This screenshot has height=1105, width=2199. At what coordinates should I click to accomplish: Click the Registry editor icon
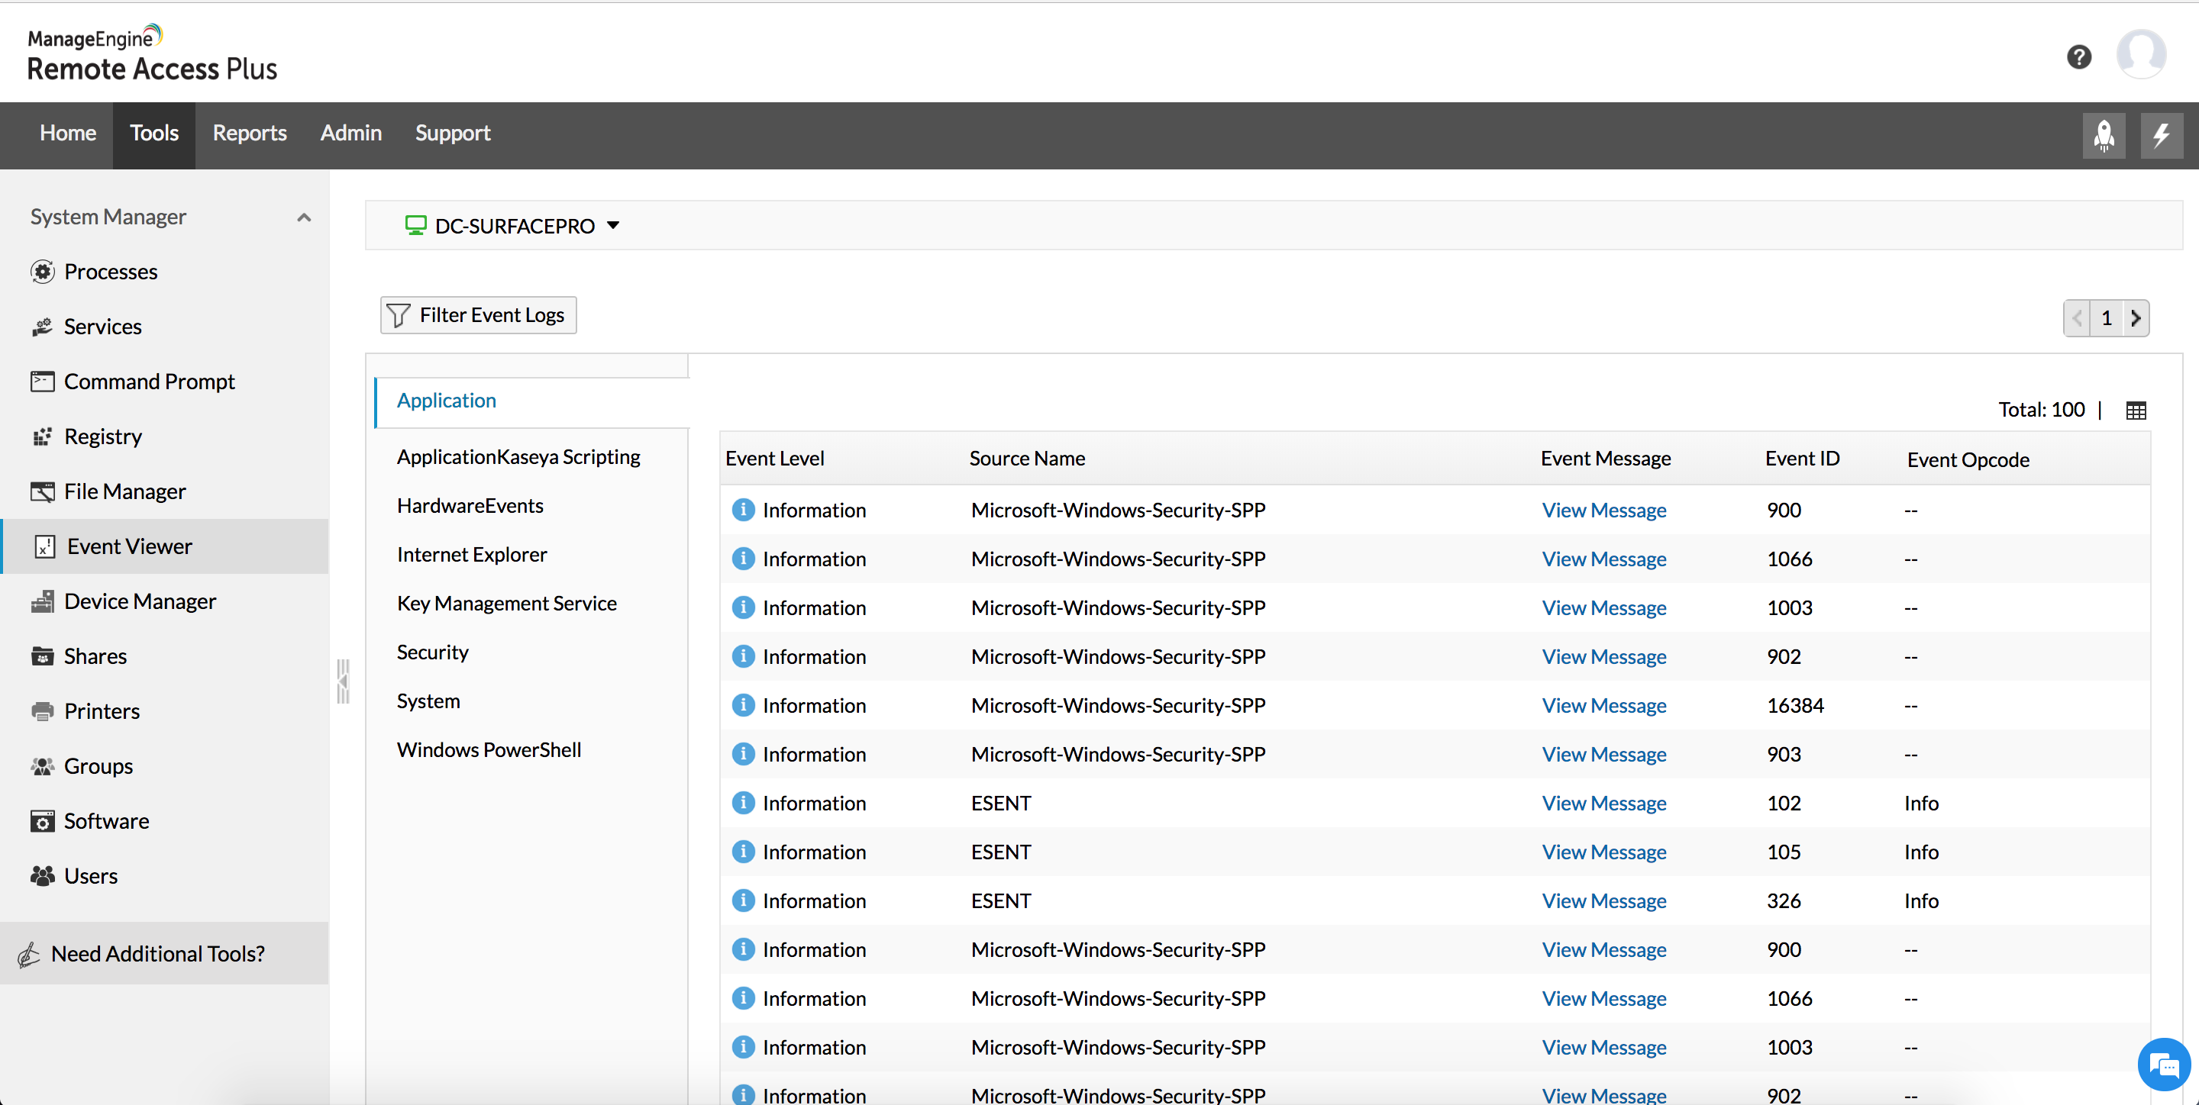44,435
